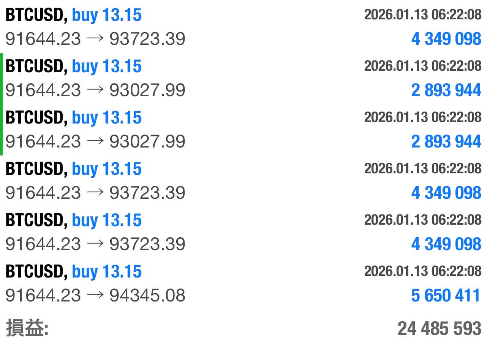Click the fourth row's 4 349 098 profit
Image resolution: width=487 pixels, height=341 pixels.
pyautogui.click(x=446, y=193)
